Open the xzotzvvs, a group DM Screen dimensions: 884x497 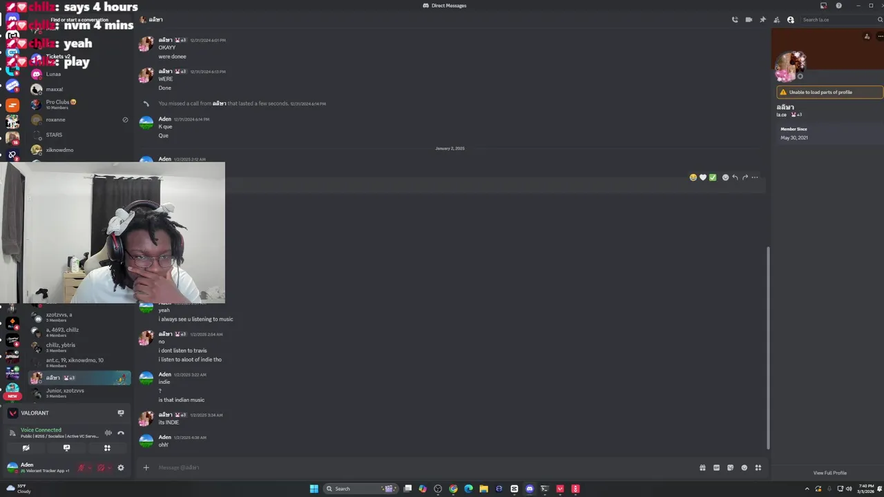click(x=79, y=317)
